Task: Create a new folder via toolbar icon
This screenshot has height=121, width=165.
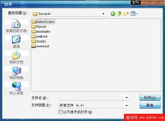Action: click(126, 14)
